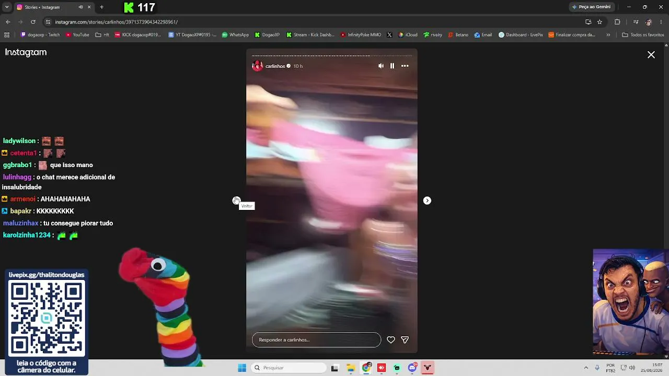Open the X bookmark icon
669x376 pixels.
pos(389,35)
